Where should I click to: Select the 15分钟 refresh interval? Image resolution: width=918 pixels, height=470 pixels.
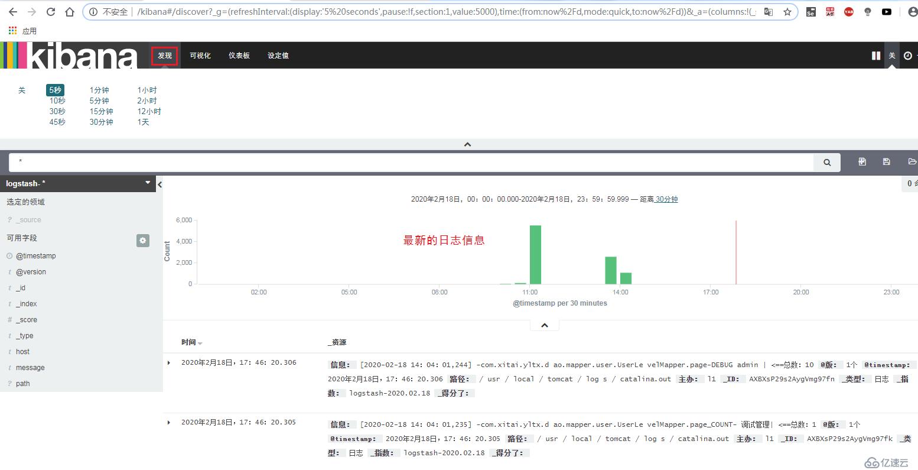101,112
